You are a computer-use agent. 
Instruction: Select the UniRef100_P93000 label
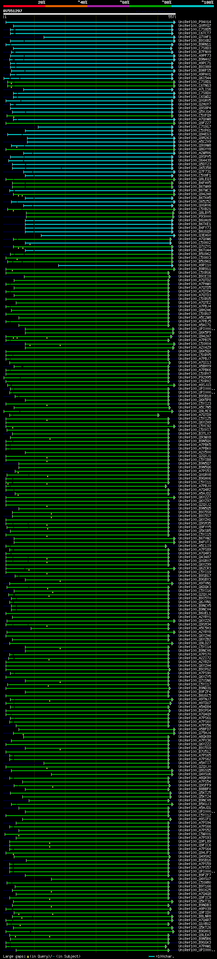tap(195, 217)
